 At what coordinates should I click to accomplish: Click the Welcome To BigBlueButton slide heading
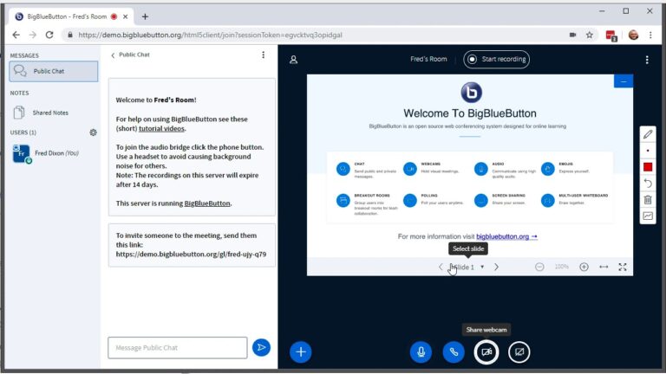tap(470, 113)
